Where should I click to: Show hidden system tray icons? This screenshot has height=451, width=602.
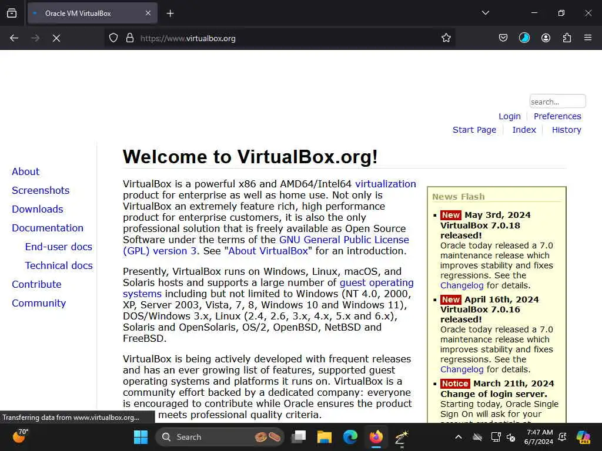point(459,437)
